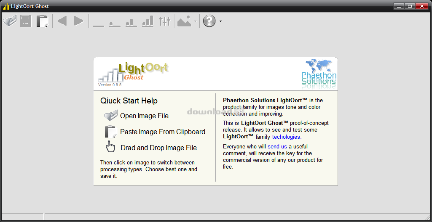The height and width of the screenshot is (222, 432).
Task: Click the help question mark icon
Action: coord(209,21)
